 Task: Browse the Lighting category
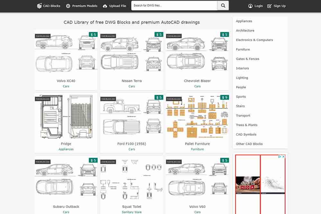pos(242,78)
